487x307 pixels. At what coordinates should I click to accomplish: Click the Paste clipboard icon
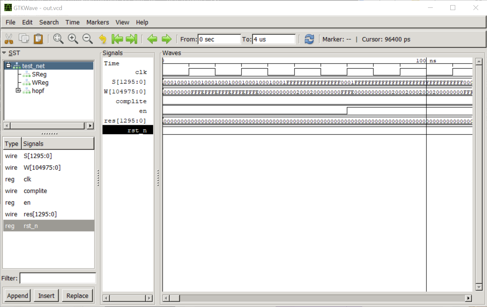pyautogui.click(x=38, y=39)
